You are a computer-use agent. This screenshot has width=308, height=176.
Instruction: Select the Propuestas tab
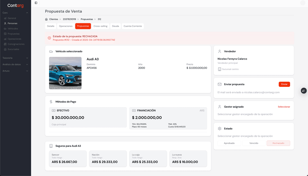coord(83,26)
